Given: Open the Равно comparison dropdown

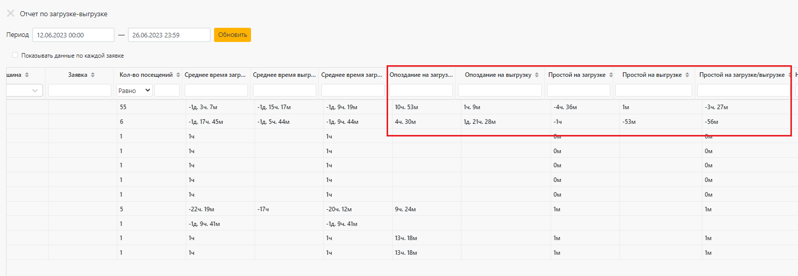Looking at the screenshot, I should tap(134, 90).
